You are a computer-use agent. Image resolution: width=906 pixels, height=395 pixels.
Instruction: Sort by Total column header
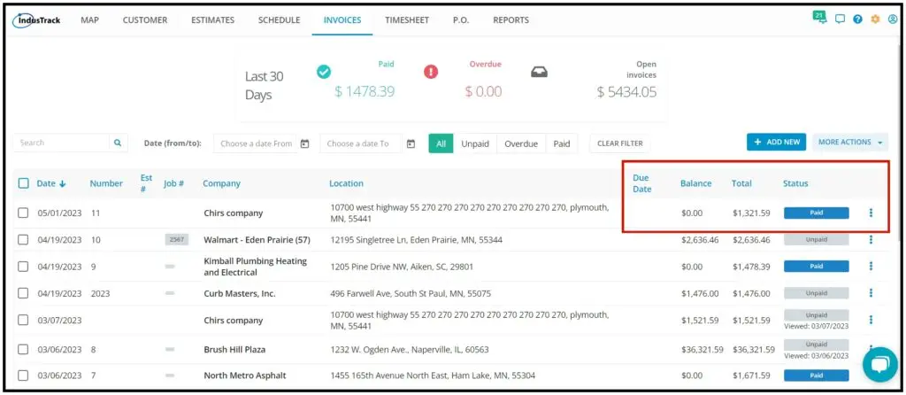tap(741, 183)
